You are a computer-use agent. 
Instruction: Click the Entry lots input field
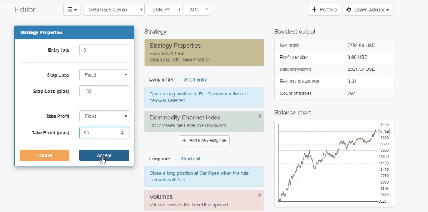(104, 50)
